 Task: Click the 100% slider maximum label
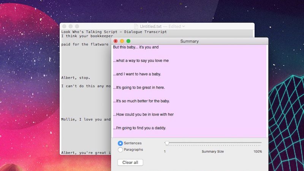click(x=258, y=152)
